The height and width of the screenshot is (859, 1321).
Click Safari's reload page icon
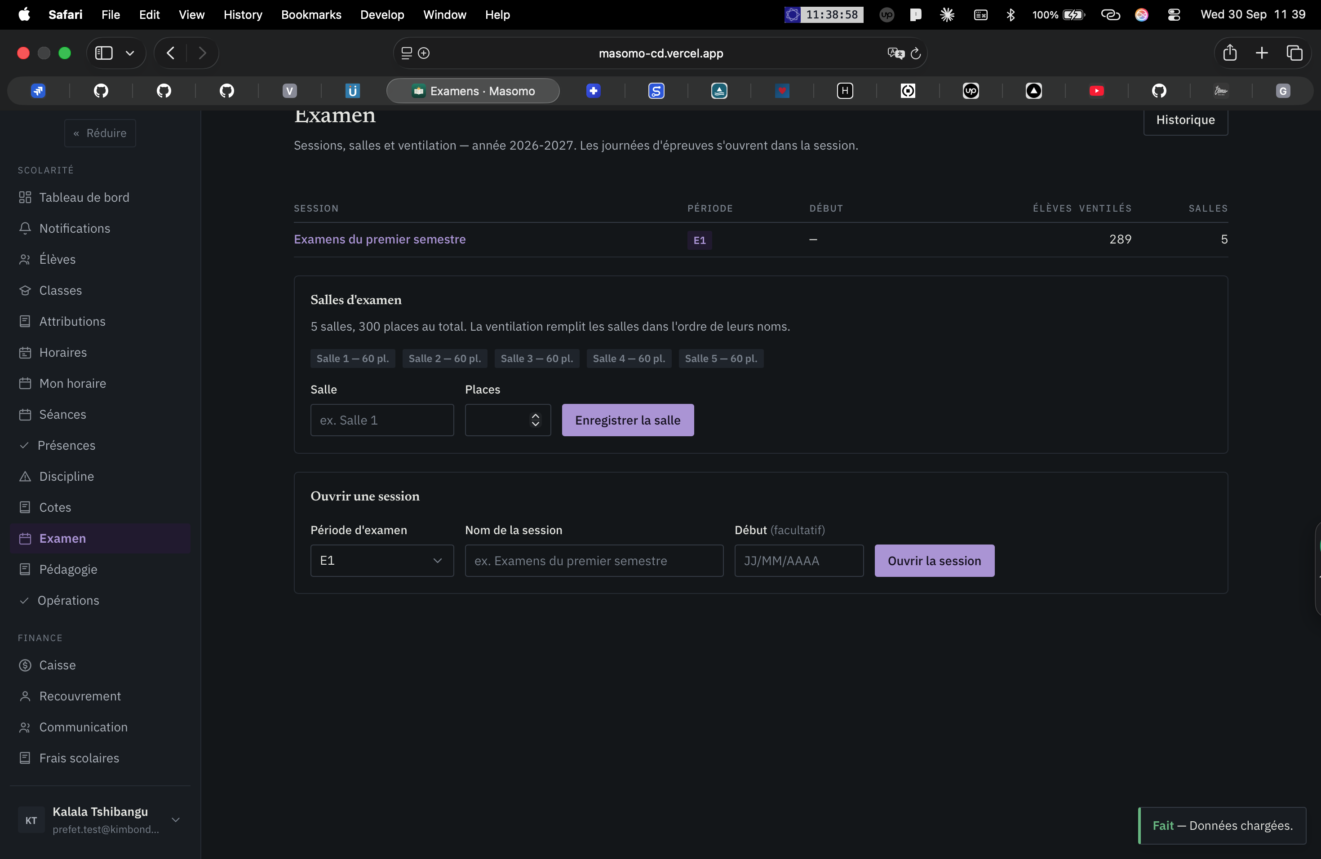(x=915, y=53)
